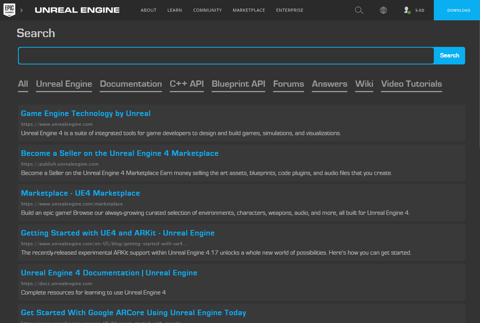Open the globe language selector
Screen dimensions: 480x323
(383, 10)
